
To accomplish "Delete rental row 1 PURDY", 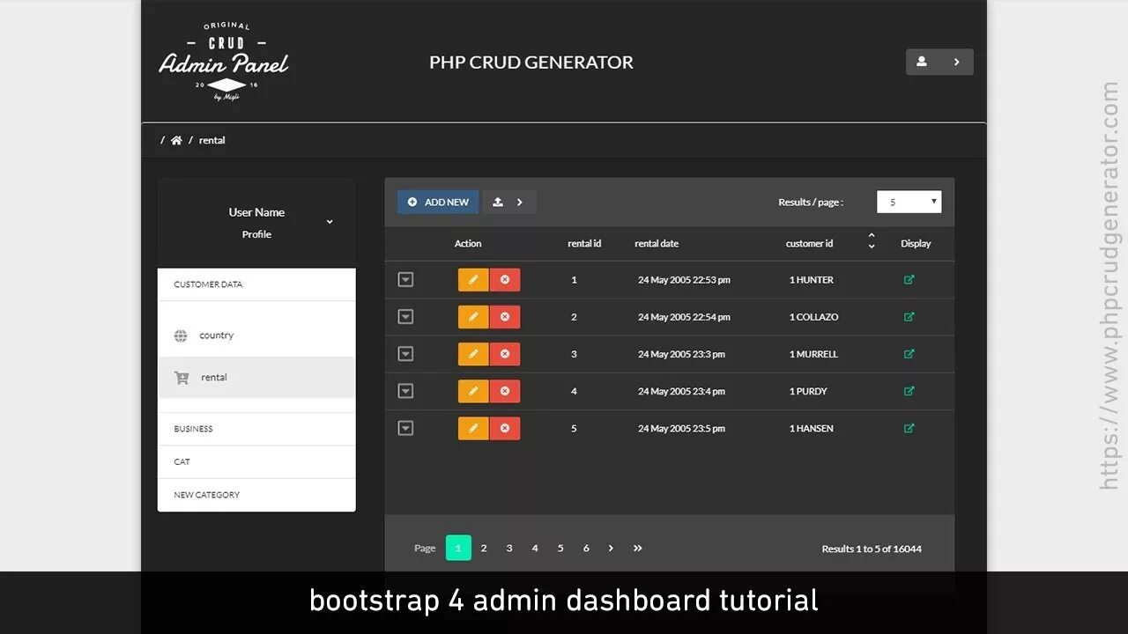I will point(505,391).
